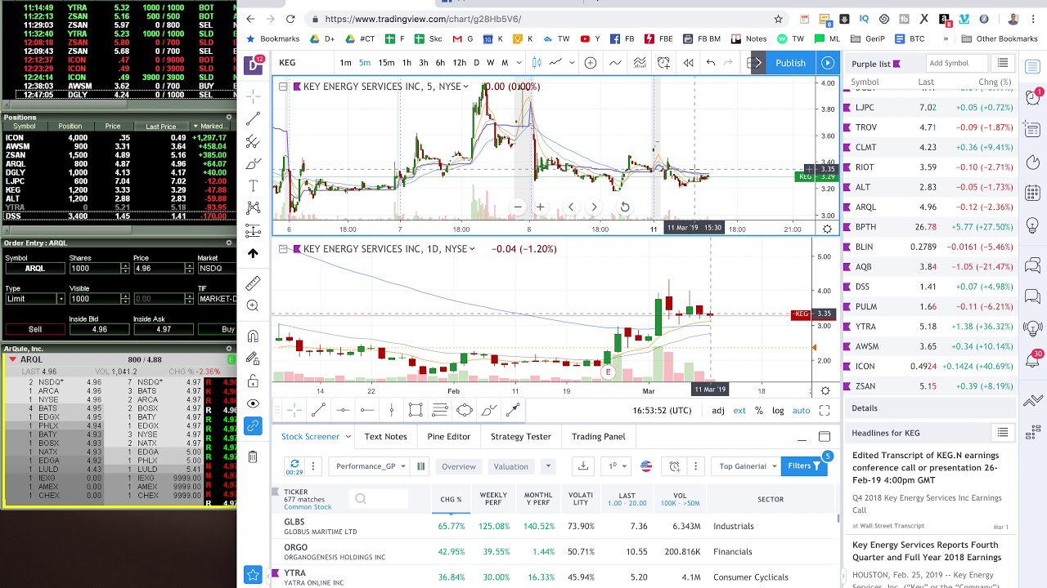This screenshot has height=588, width=1047.
Task: Click the fullscreen chart corners icon
Action: (x=825, y=411)
